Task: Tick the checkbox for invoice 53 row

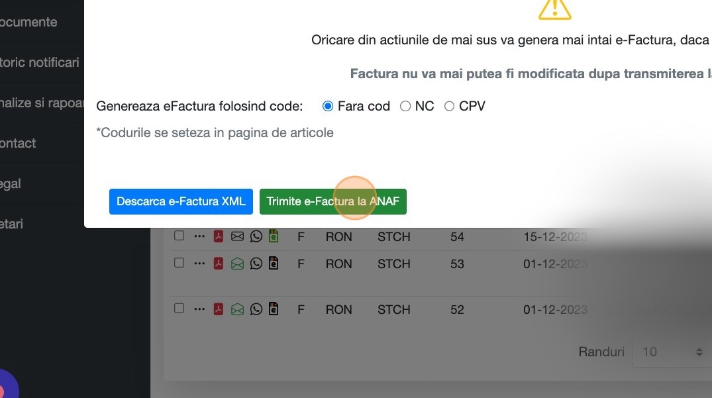Action: pyautogui.click(x=179, y=263)
